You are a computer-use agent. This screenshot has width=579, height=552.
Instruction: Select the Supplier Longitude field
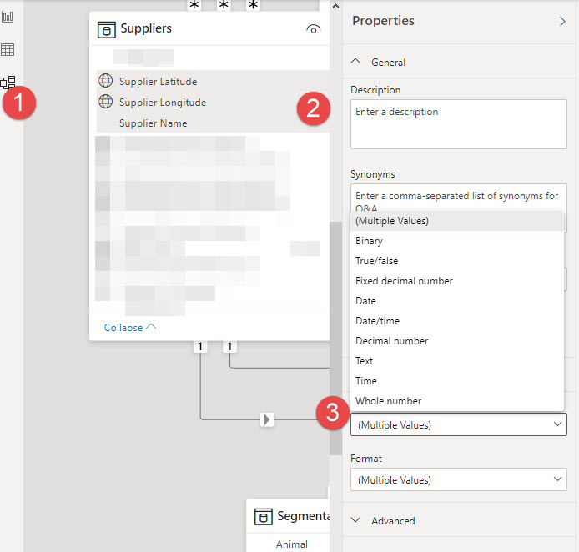point(213,102)
